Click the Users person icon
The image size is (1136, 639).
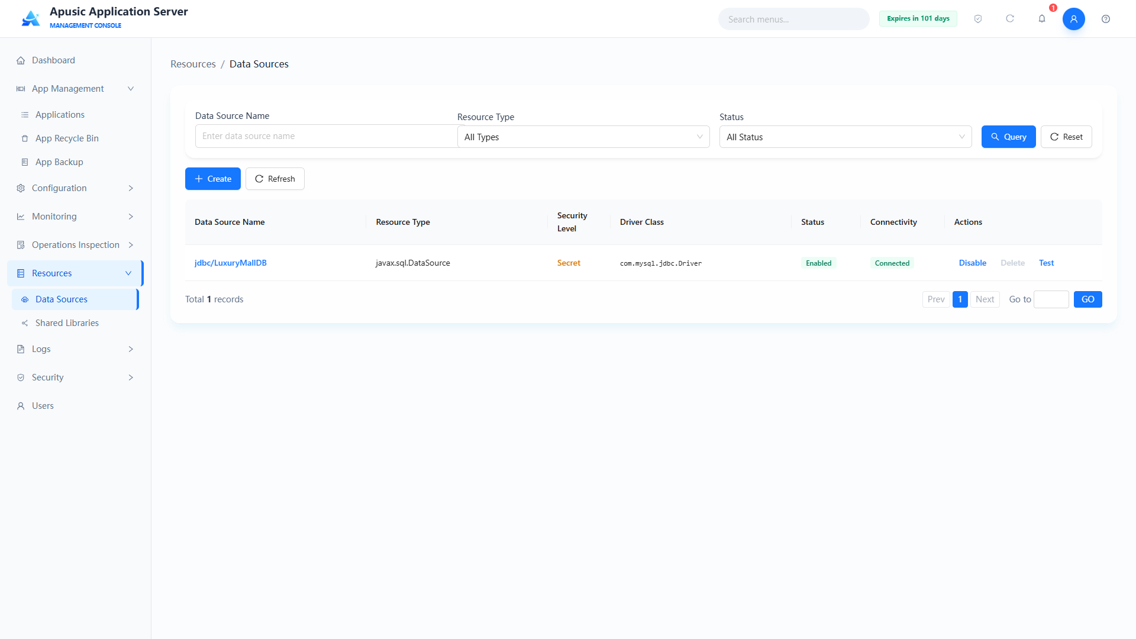pyautogui.click(x=21, y=406)
